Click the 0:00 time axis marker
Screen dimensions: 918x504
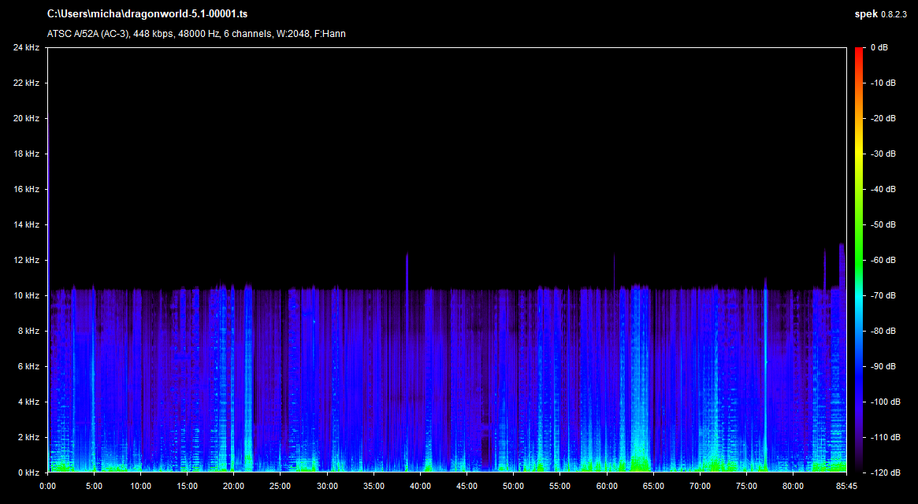(48, 486)
